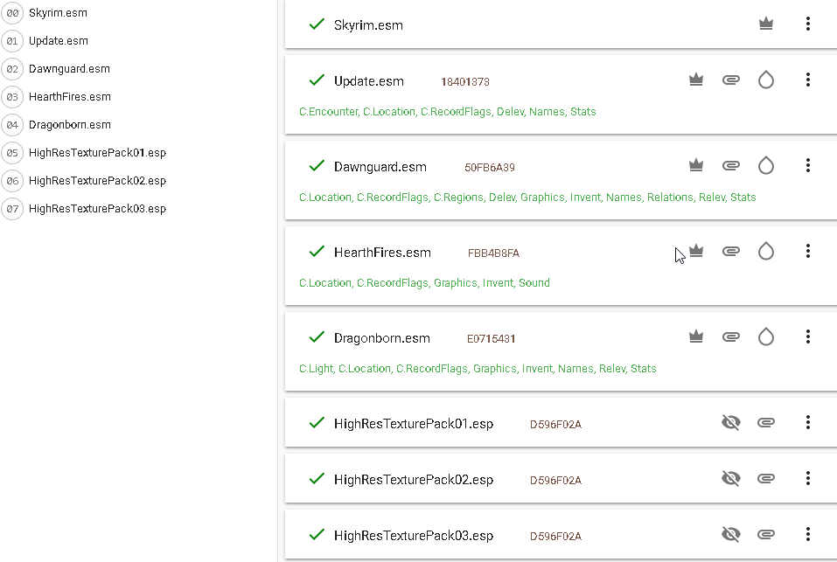837x562 pixels.
Task: Click the crown icon on Dawnguard.esm card
Action: [x=696, y=165]
